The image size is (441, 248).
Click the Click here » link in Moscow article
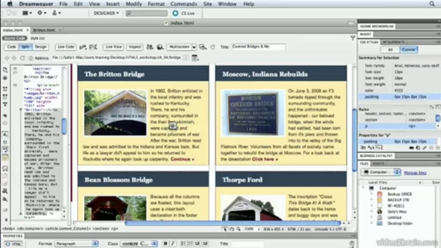point(265,159)
